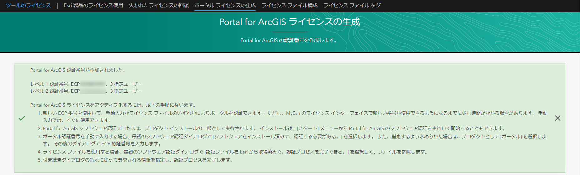Screen dimensions: 580x175
Task: Click 3 指定ユーザー on the レベル 1 line
Action: 126,84
